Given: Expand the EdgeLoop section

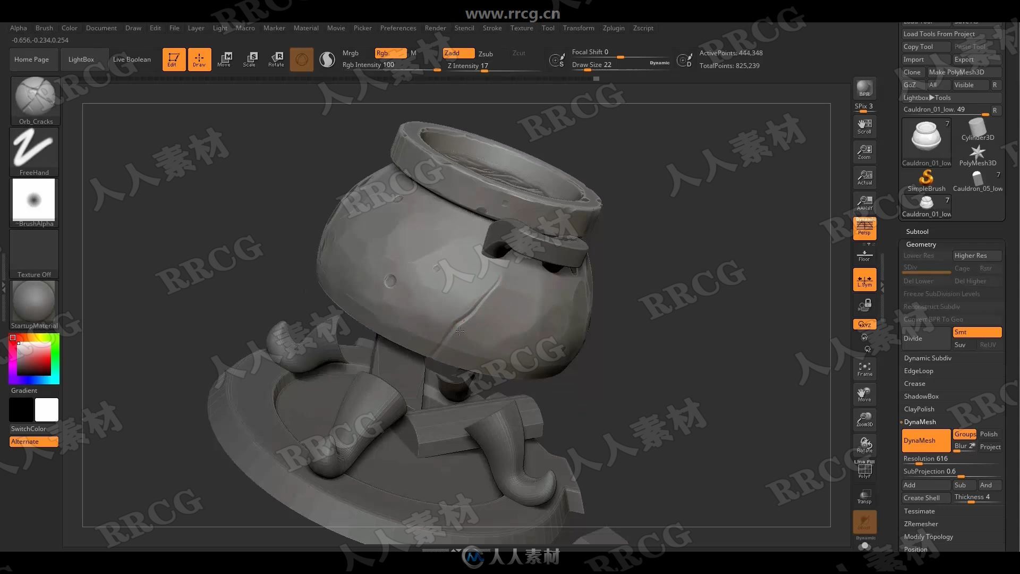Looking at the screenshot, I should click(x=919, y=371).
